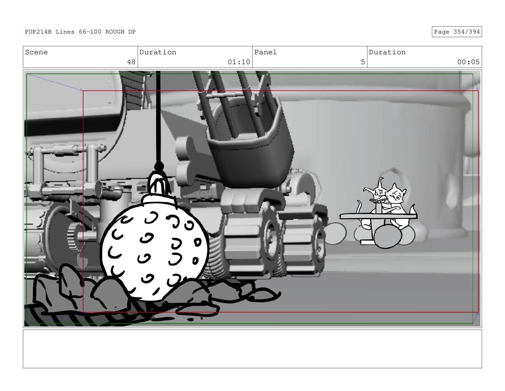Click the 'Scene' label cell
The image size is (505, 391).
[x=80, y=57]
